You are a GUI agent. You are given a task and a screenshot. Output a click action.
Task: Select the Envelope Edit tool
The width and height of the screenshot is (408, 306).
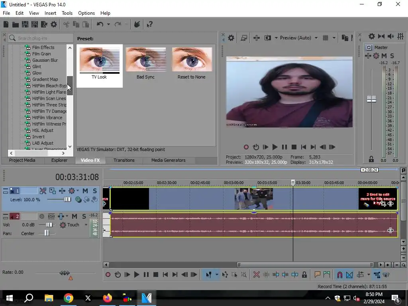tap(225, 275)
